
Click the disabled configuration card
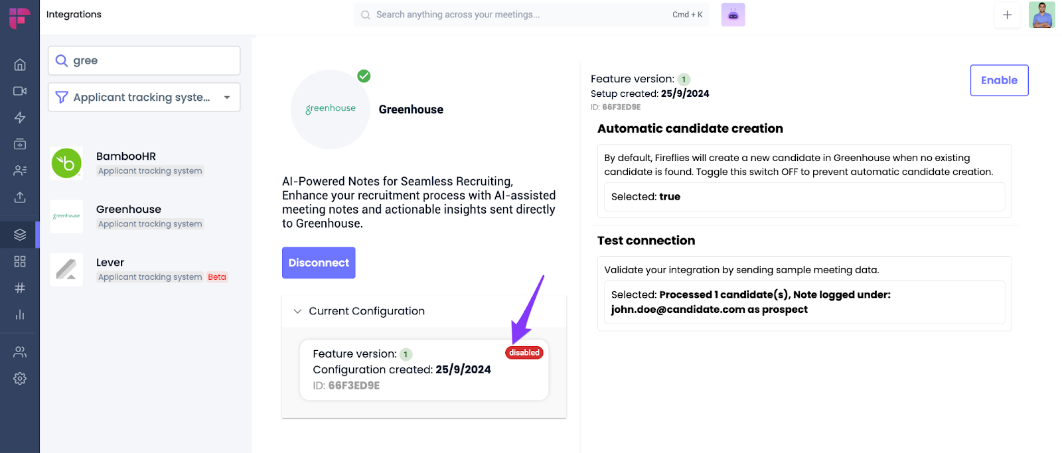tap(424, 370)
